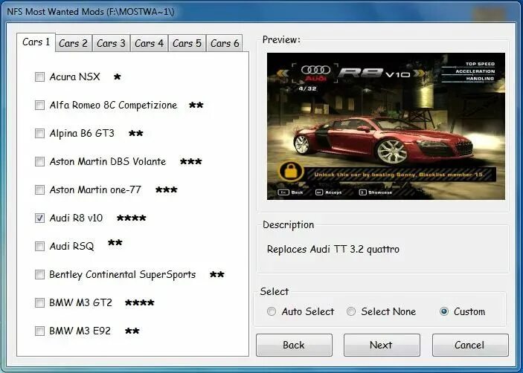Click the three stars beside Aston Martin one-77
This screenshot has height=373, width=523.
pos(167,189)
